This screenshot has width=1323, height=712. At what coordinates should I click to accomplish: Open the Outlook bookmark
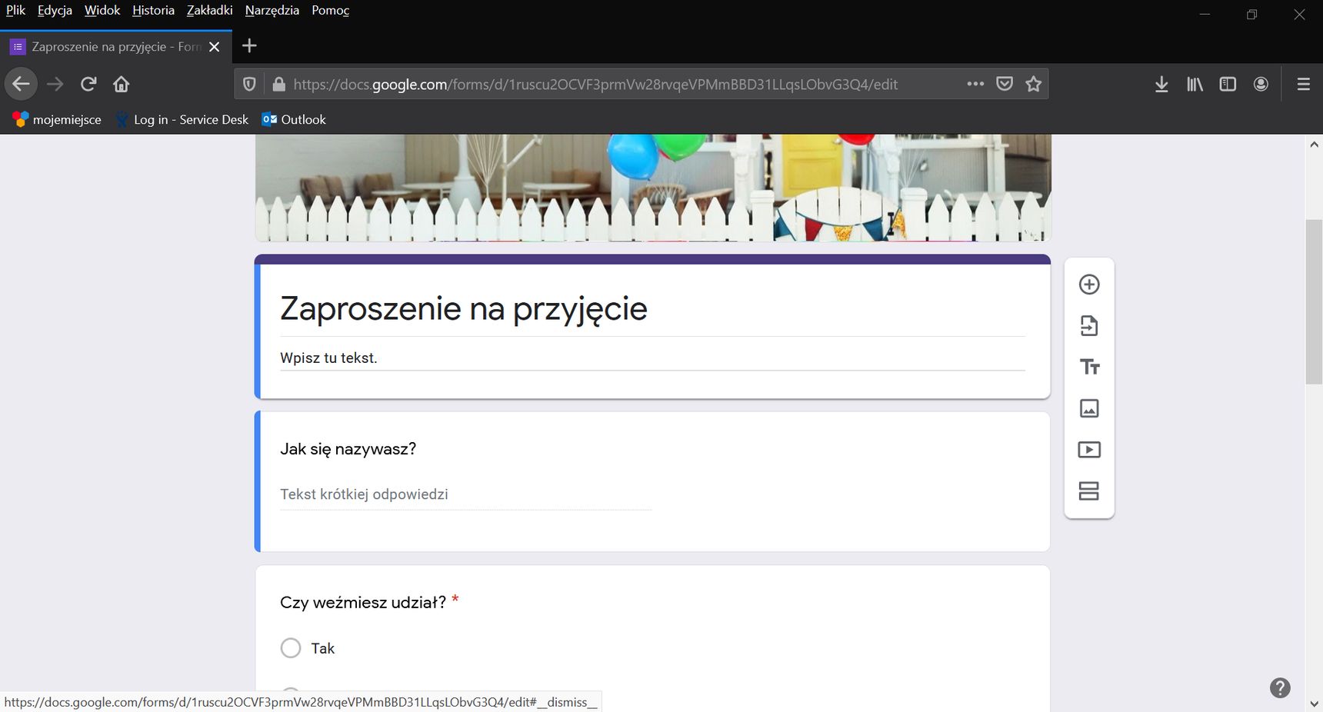pyautogui.click(x=294, y=120)
